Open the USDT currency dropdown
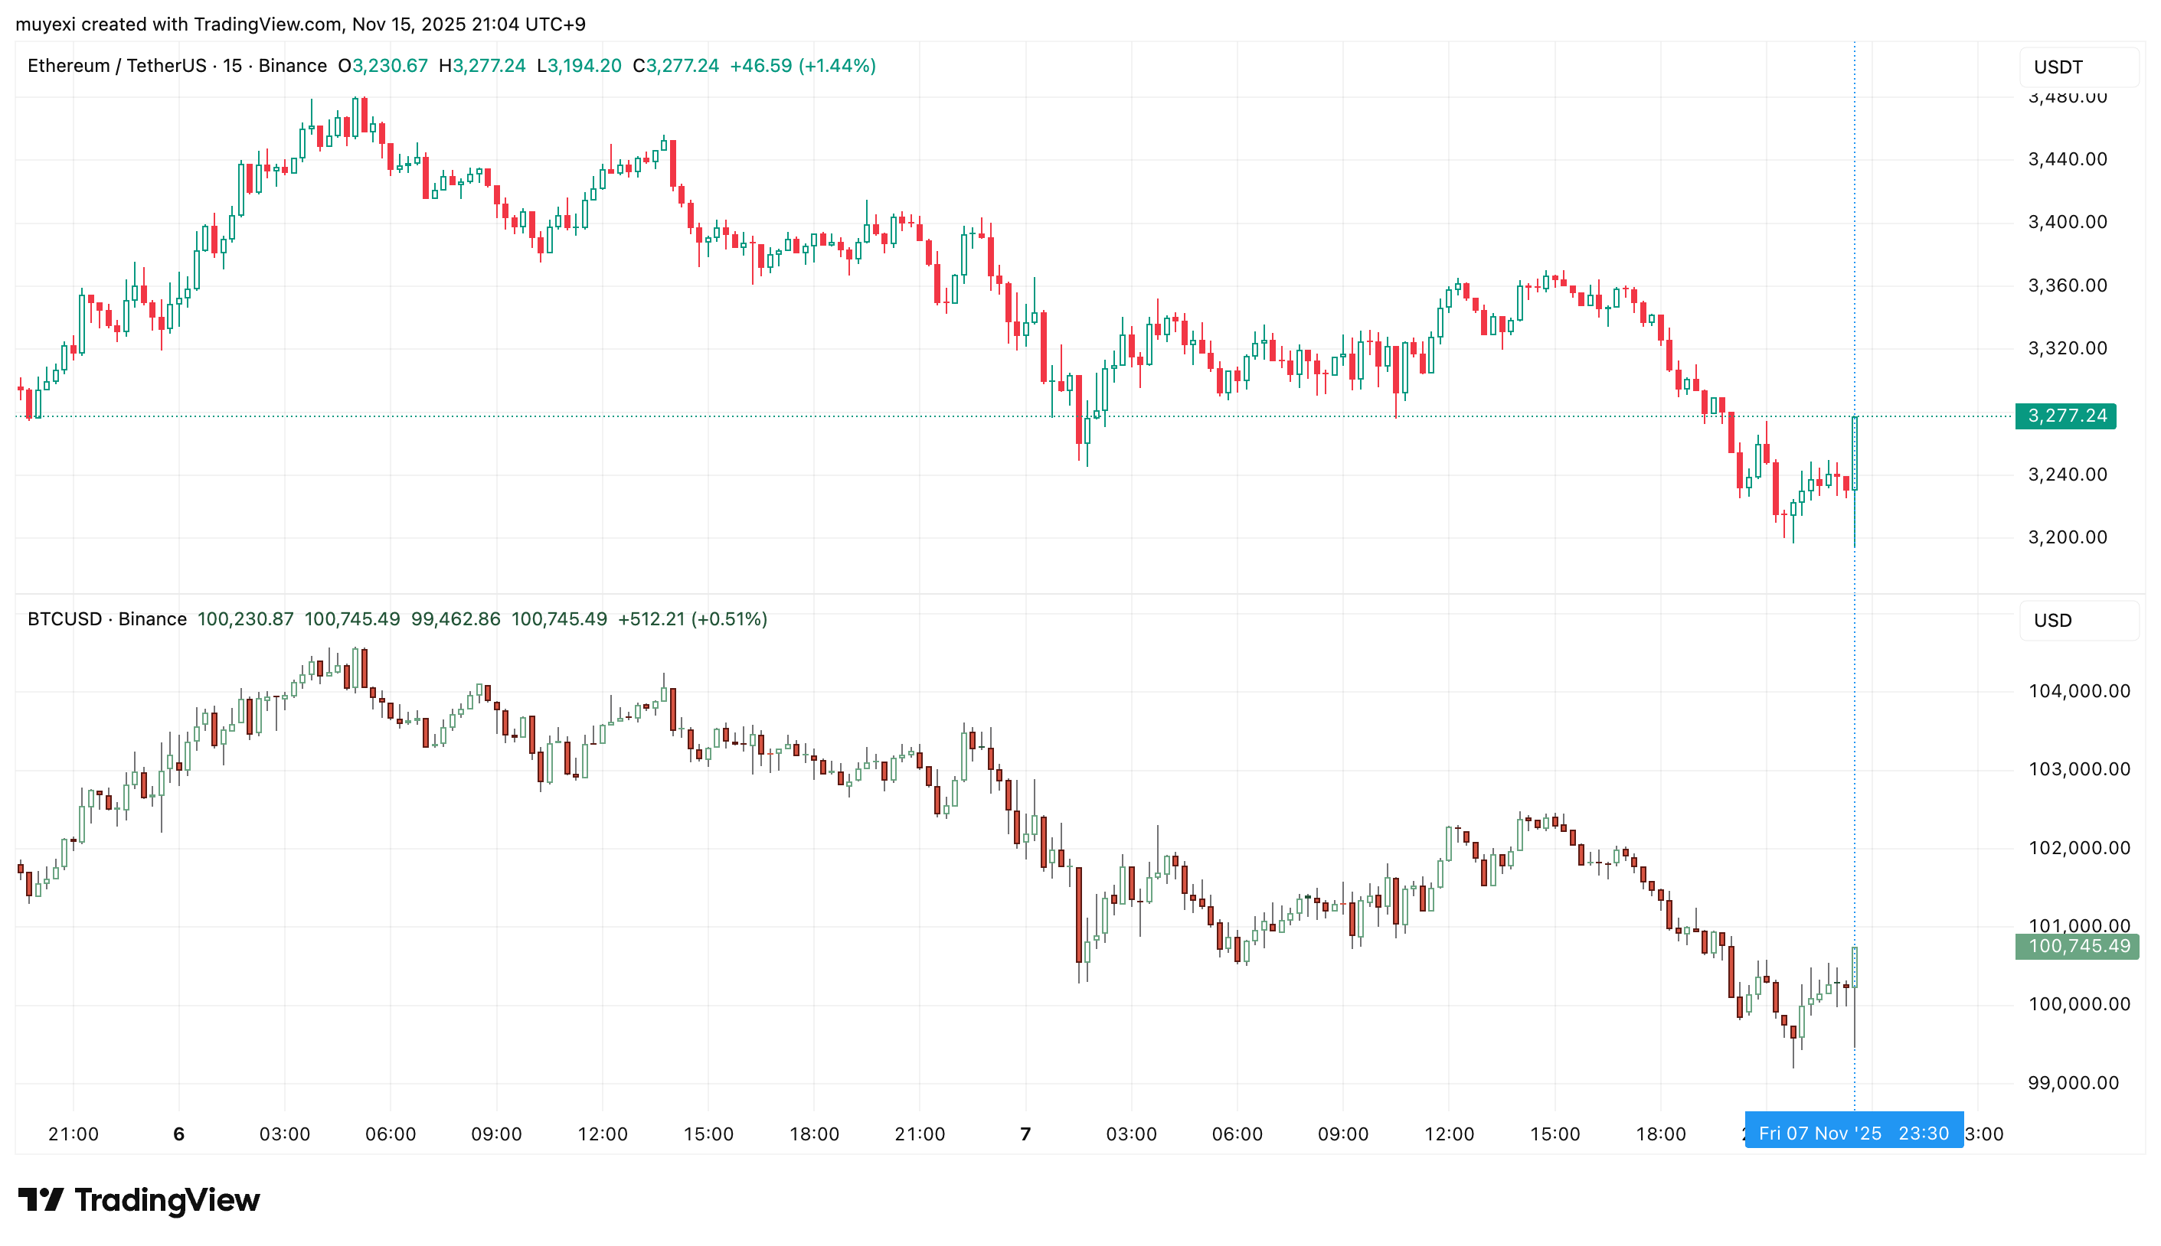Screen dimensions: 2161x1246 coord(2078,67)
